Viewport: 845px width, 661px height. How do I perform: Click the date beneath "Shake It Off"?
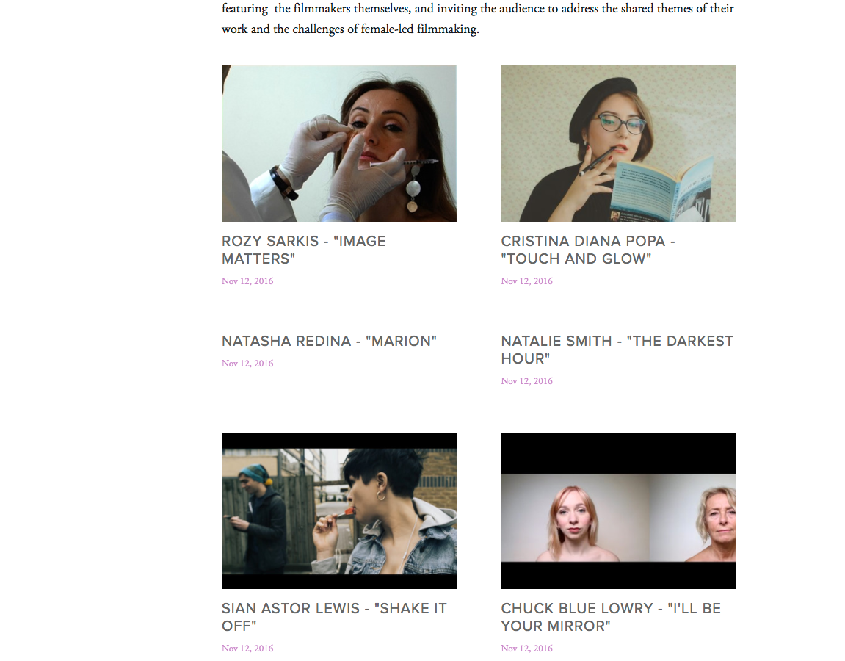(x=247, y=648)
